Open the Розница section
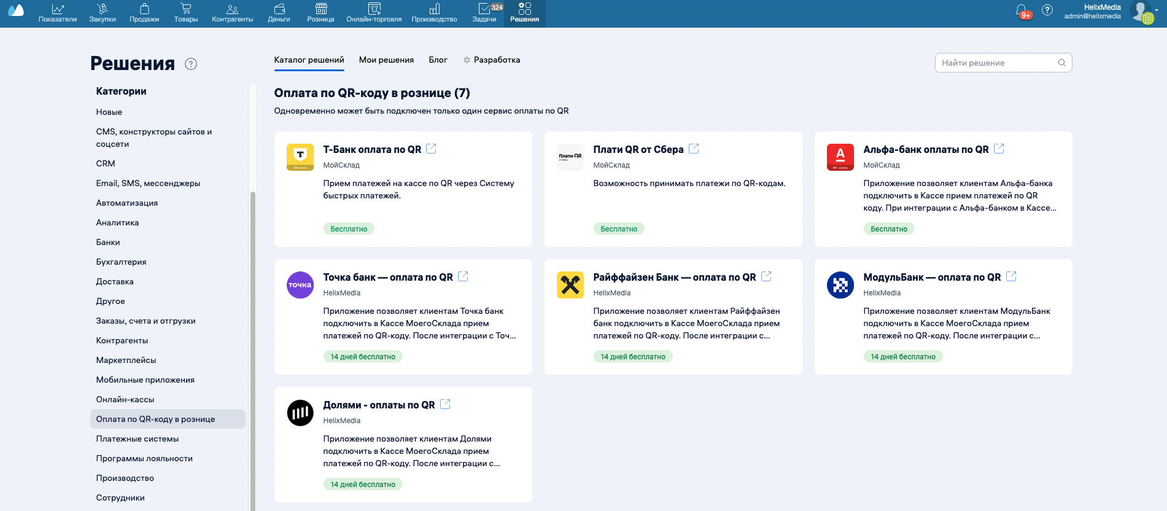The height and width of the screenshot is (511, 1167). 321,13
